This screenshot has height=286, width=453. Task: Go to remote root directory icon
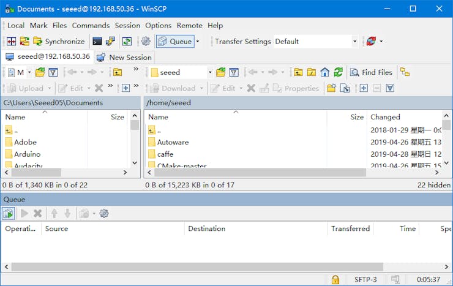click(x=312, y=72)
